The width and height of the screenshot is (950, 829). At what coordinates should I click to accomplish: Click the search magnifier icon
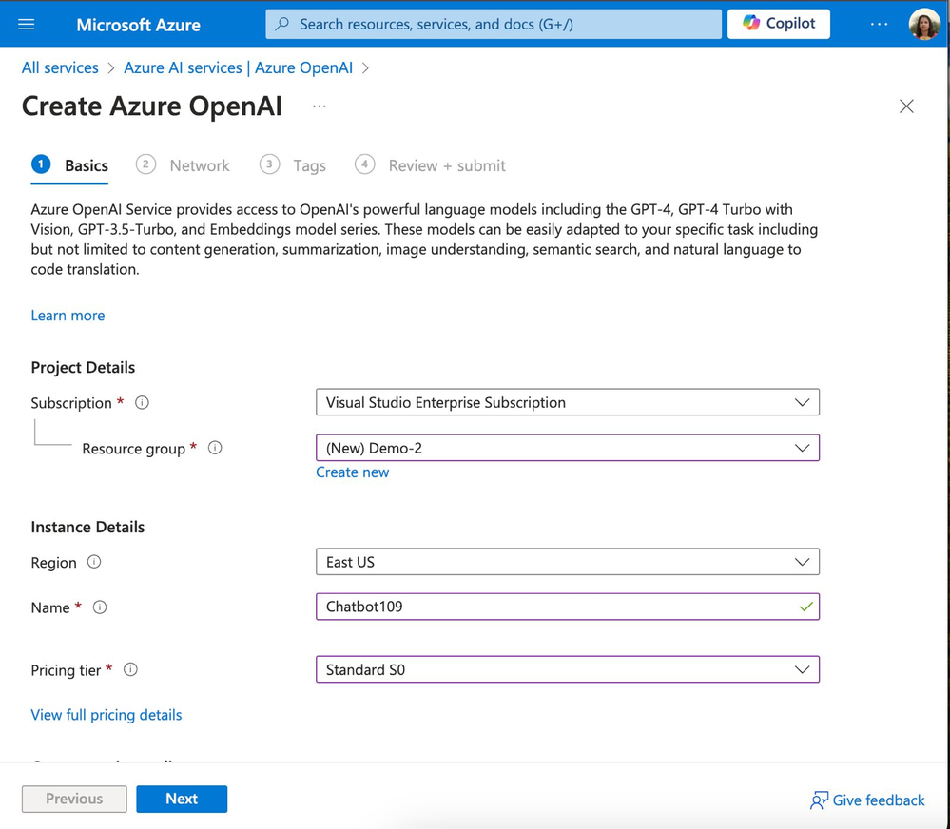281,24
